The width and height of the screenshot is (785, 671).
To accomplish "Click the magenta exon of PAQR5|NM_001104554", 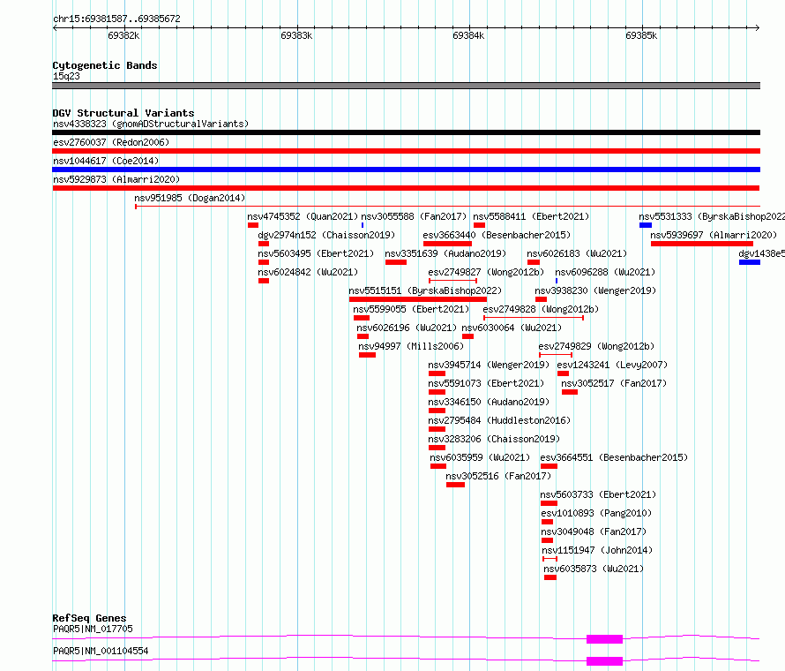I will (x=604, y=661).
